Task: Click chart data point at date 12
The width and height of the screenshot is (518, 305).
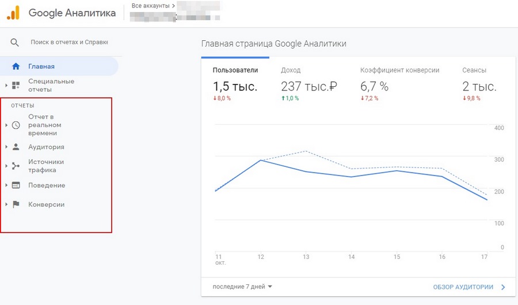Action: click(x=261, y=160)
